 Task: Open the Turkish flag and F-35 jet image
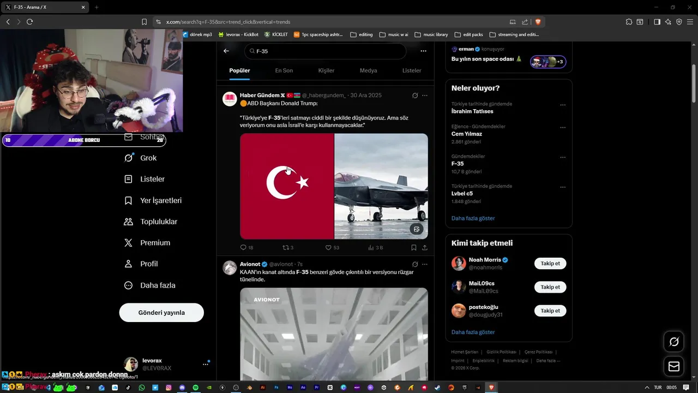pyautogui.click(x=334, y=186)
